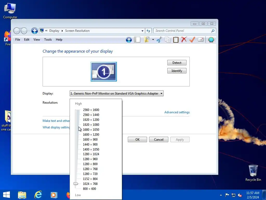The height and width of the screenshot is (200, 266).
Task: Click the clipboard Paste icon
Action: [176, 40]
